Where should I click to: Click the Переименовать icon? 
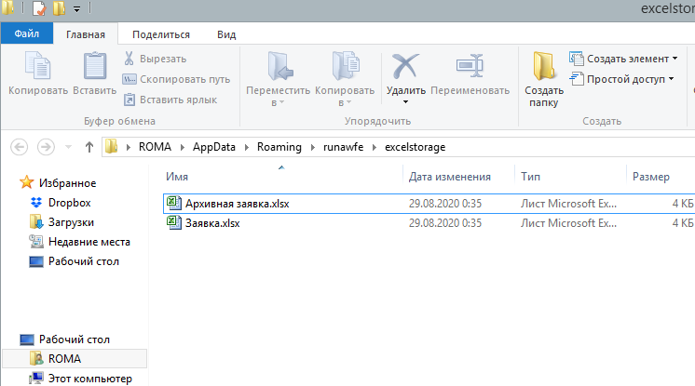tap(469, 67)
